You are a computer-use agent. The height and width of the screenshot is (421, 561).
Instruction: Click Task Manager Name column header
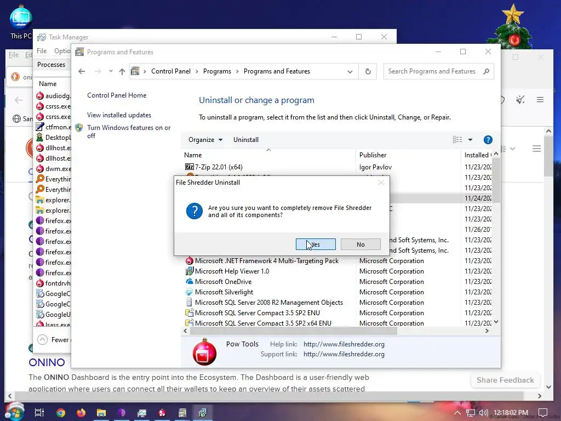tap(48, 83)
